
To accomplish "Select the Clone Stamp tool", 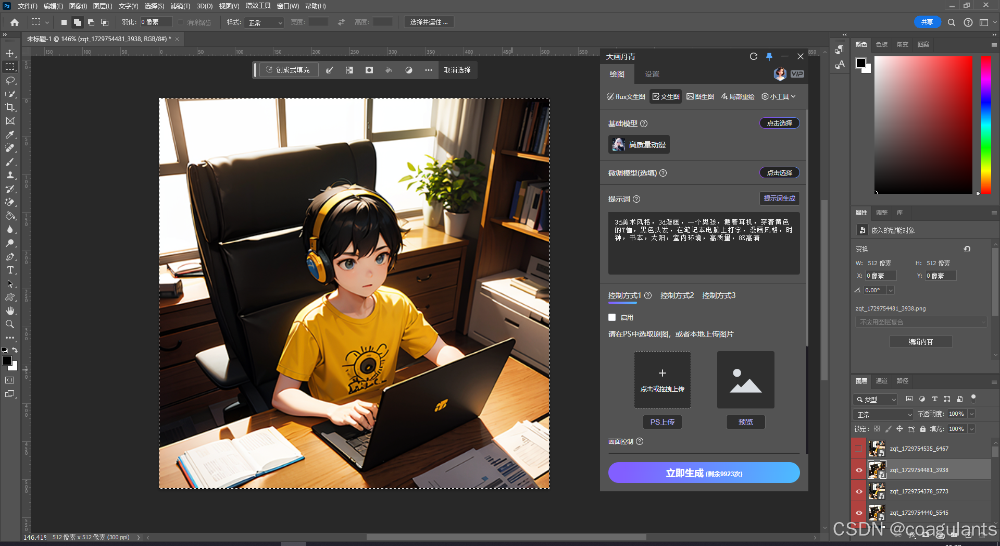I will point(10,175).
